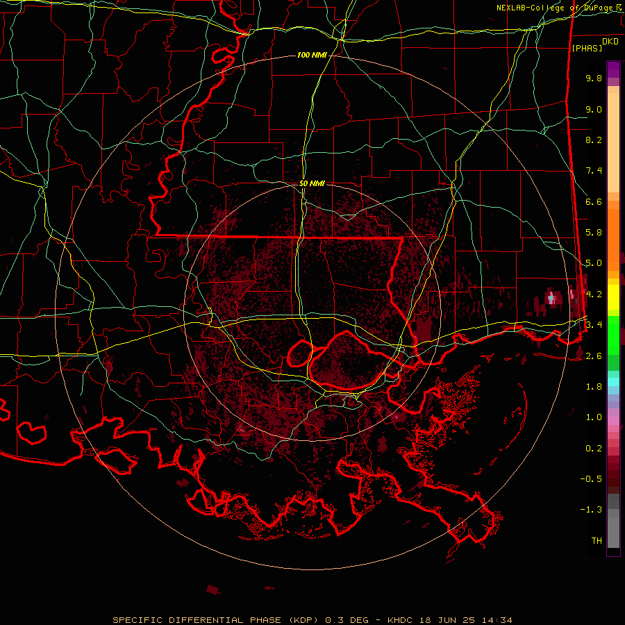Click the 14:34 scan time text
625x625 pixels.
coord(496,620)
